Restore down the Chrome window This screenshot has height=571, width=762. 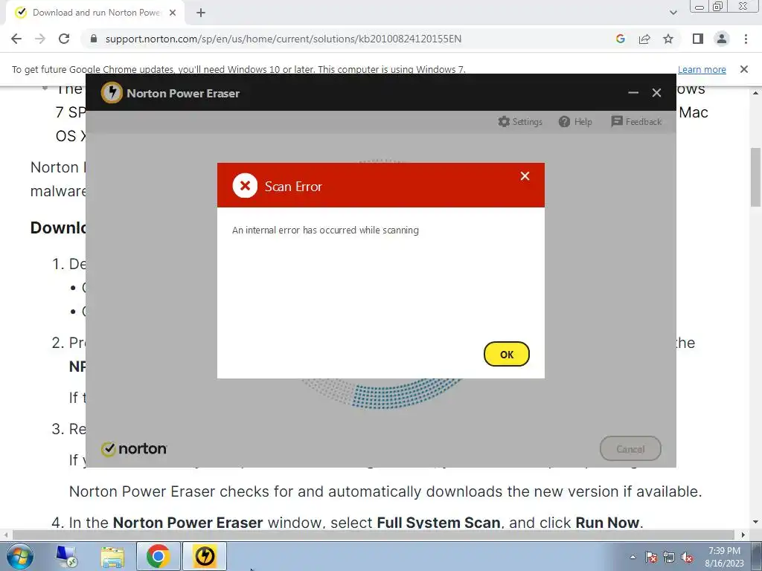[x=718, y=6]
